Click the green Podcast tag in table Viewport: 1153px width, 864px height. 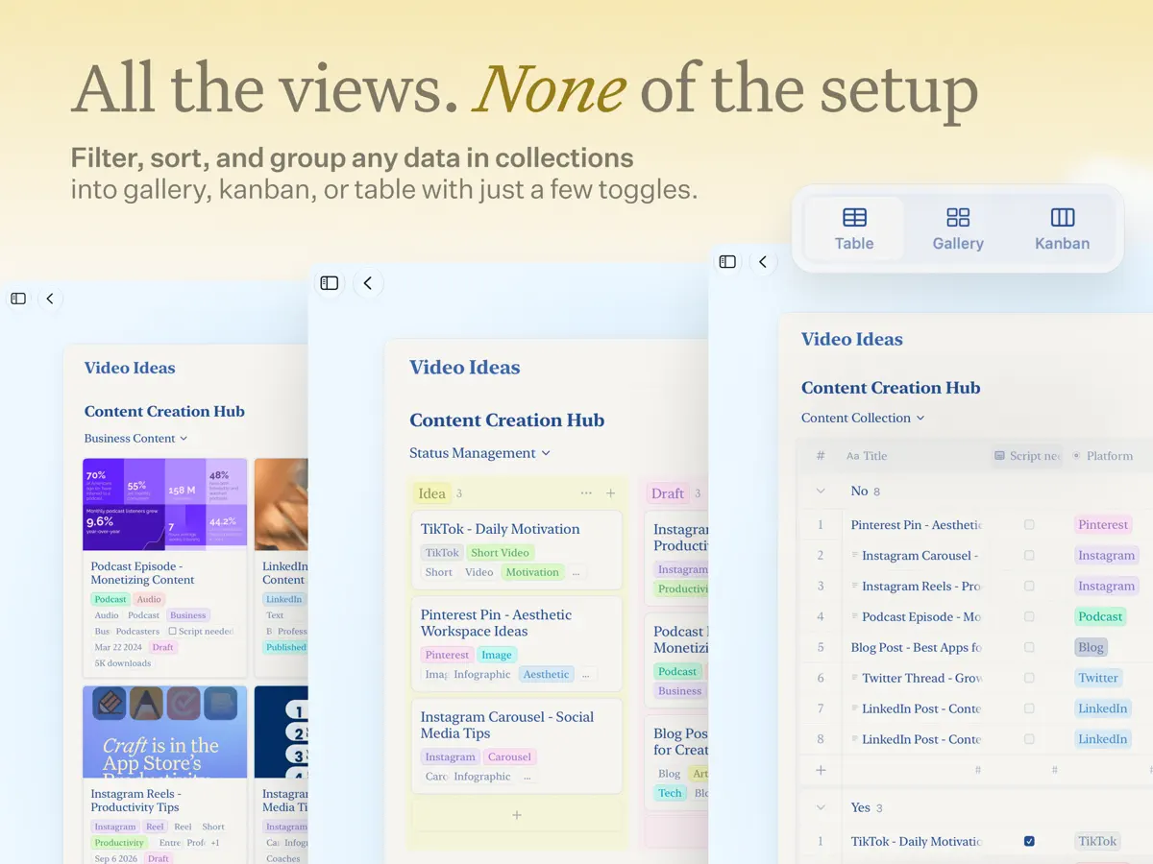point(1100,616)
